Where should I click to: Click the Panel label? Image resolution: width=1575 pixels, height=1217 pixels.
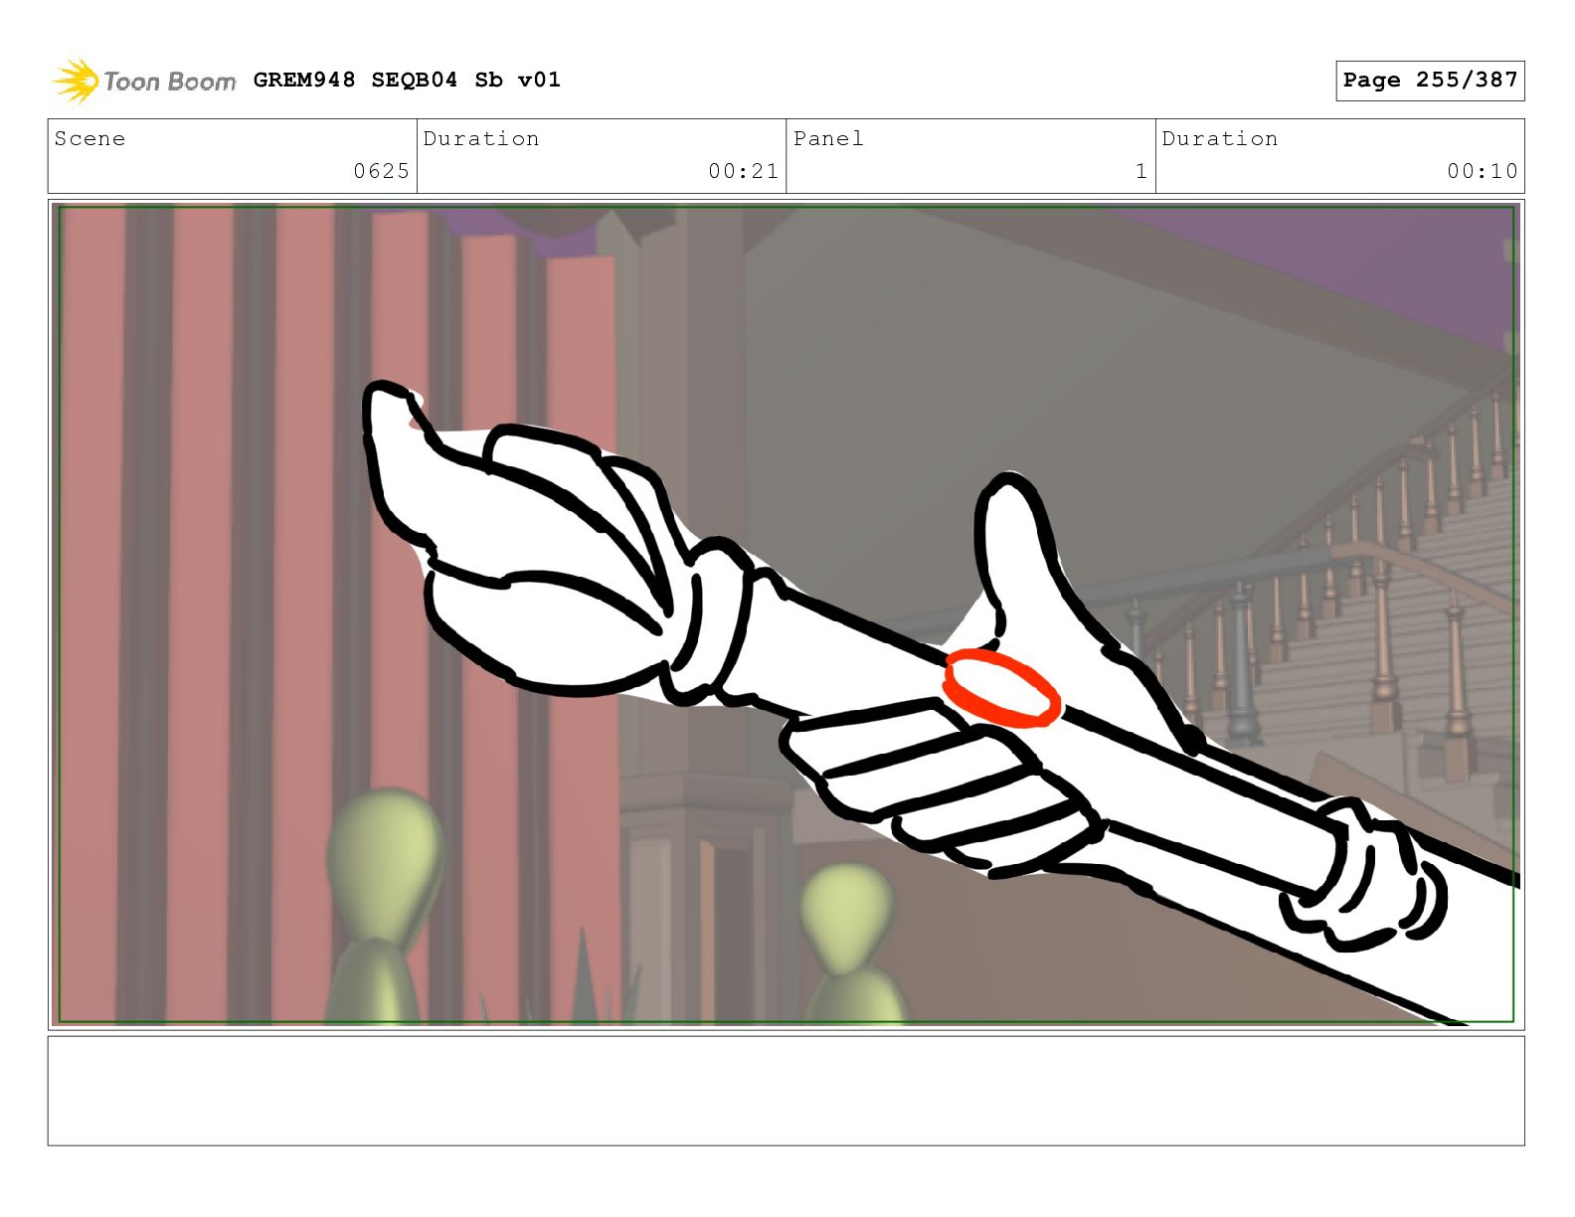[x=828, y=138]
